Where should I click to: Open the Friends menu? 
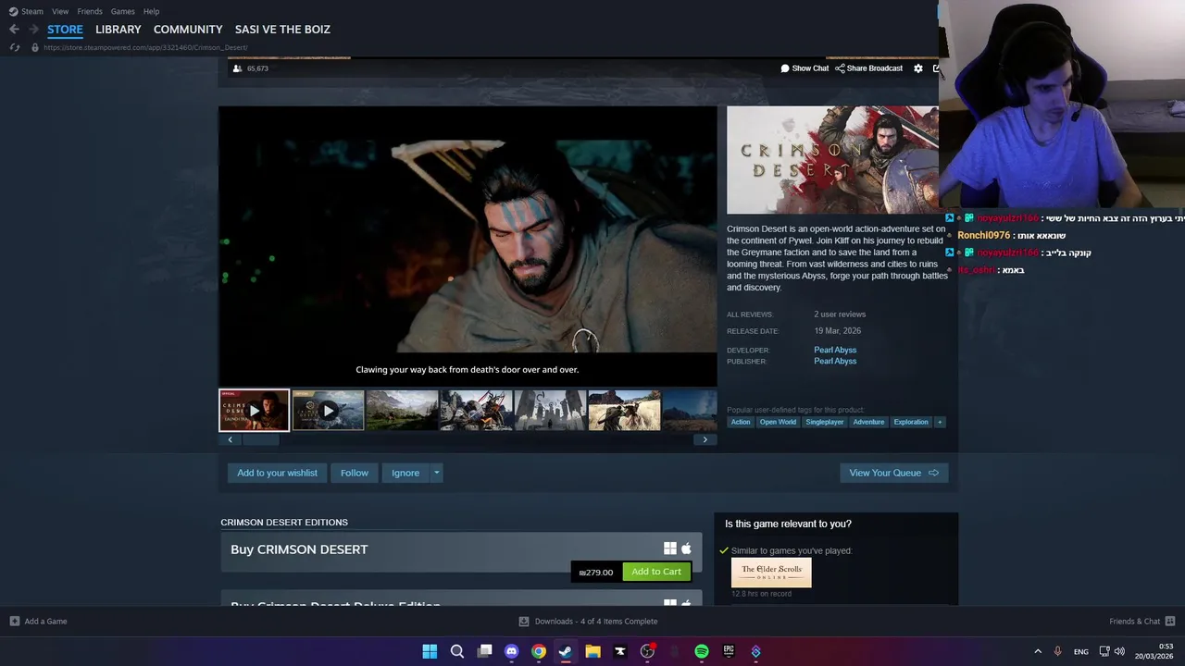[90, 11]
